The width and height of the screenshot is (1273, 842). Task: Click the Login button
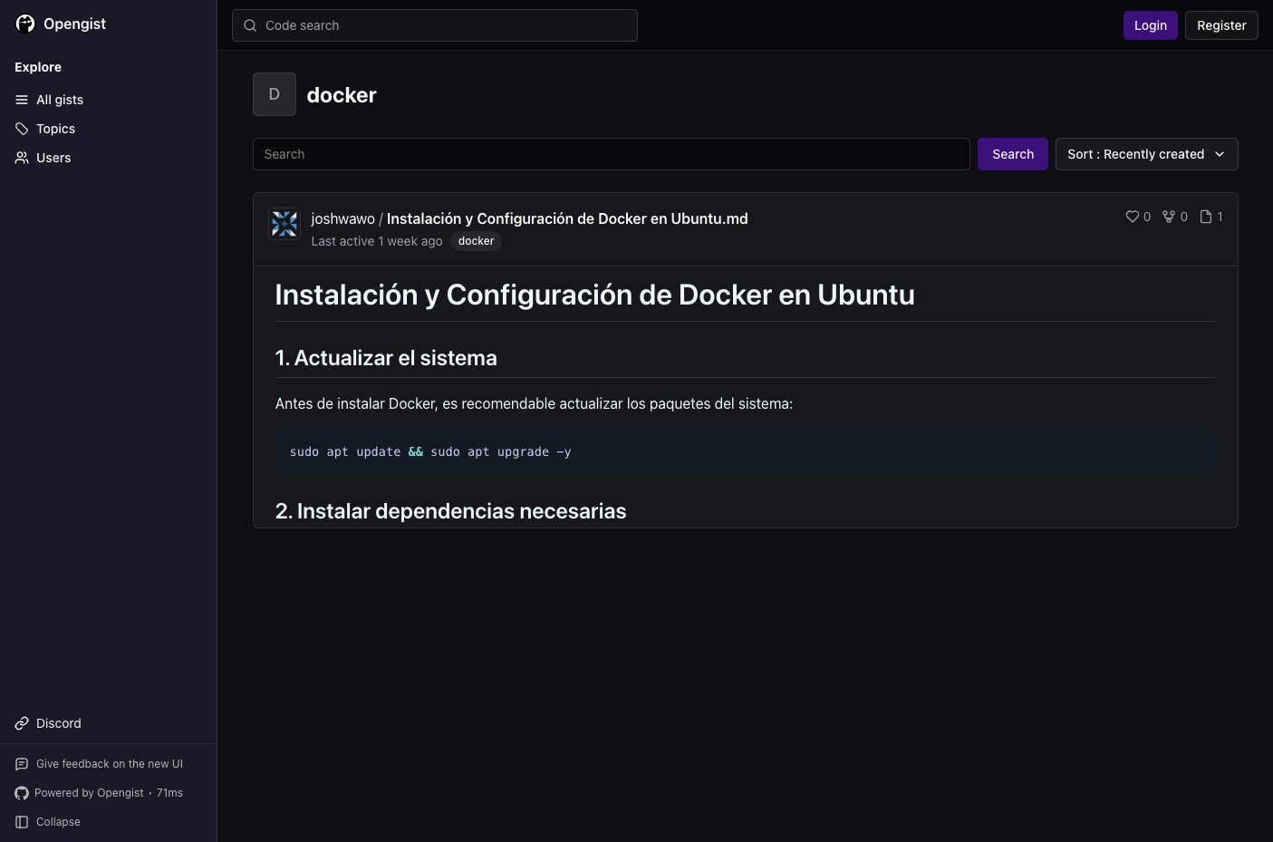[1151, 25]
